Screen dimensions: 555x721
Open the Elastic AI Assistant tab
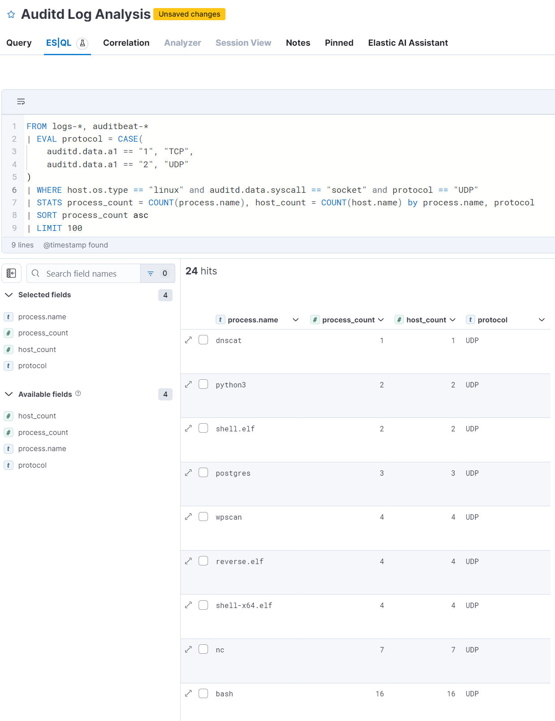[x=408, y=43]
